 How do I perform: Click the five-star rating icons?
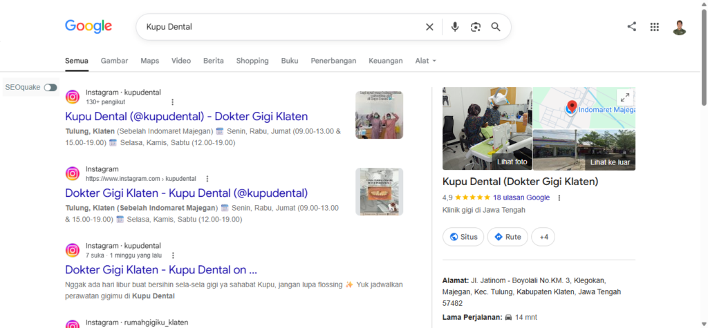(472, 197)
